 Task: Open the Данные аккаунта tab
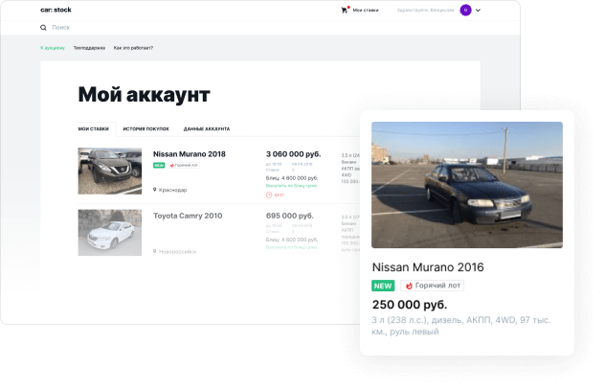point(206,128)
